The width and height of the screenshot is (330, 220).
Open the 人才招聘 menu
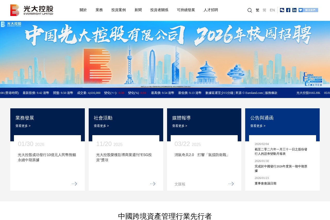click(x=211, y=10)
